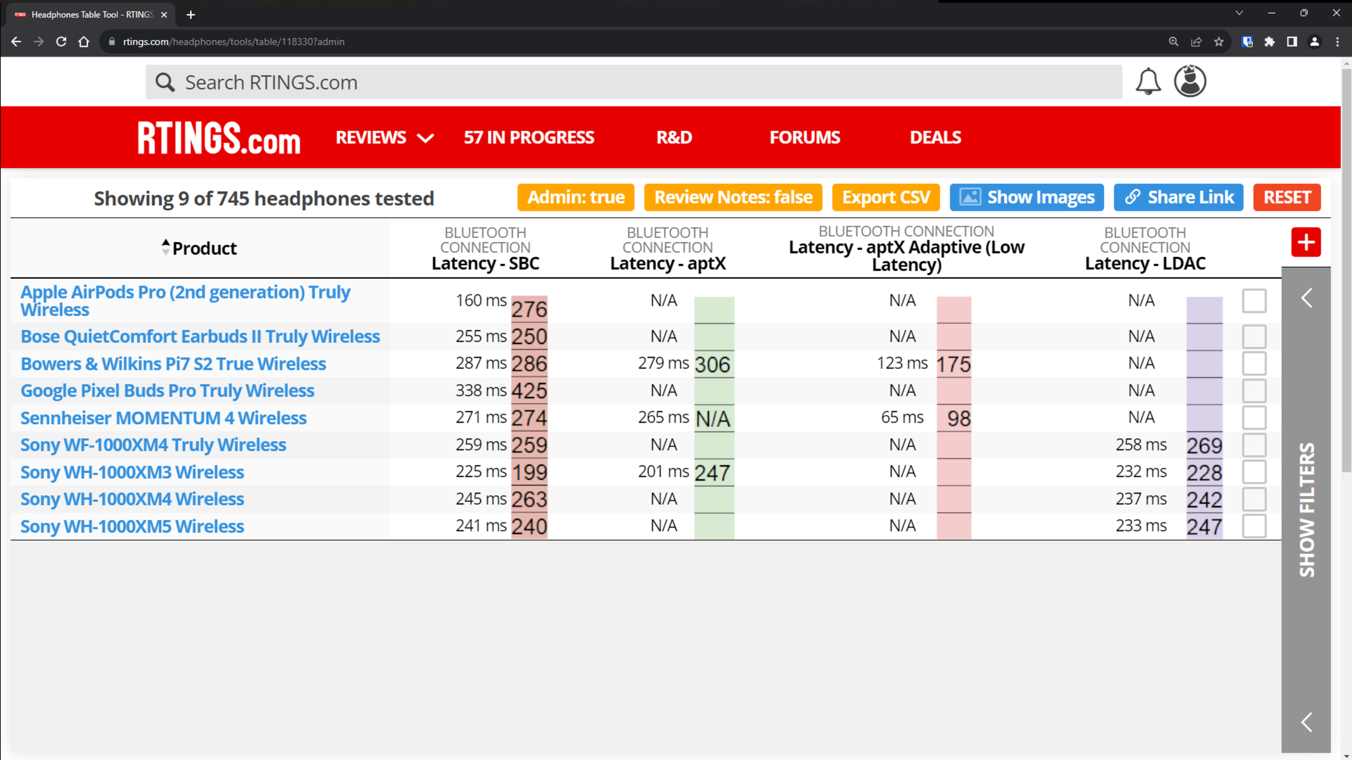
Task: Tick the Sony WH-1000XM5 row checkbox
Action: tap(1254, 526)
